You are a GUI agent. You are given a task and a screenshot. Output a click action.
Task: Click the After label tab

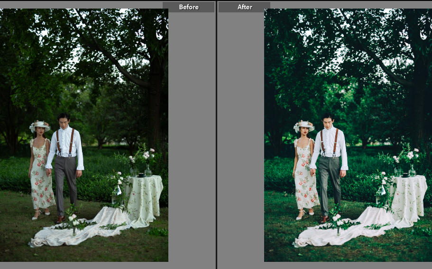244,7
